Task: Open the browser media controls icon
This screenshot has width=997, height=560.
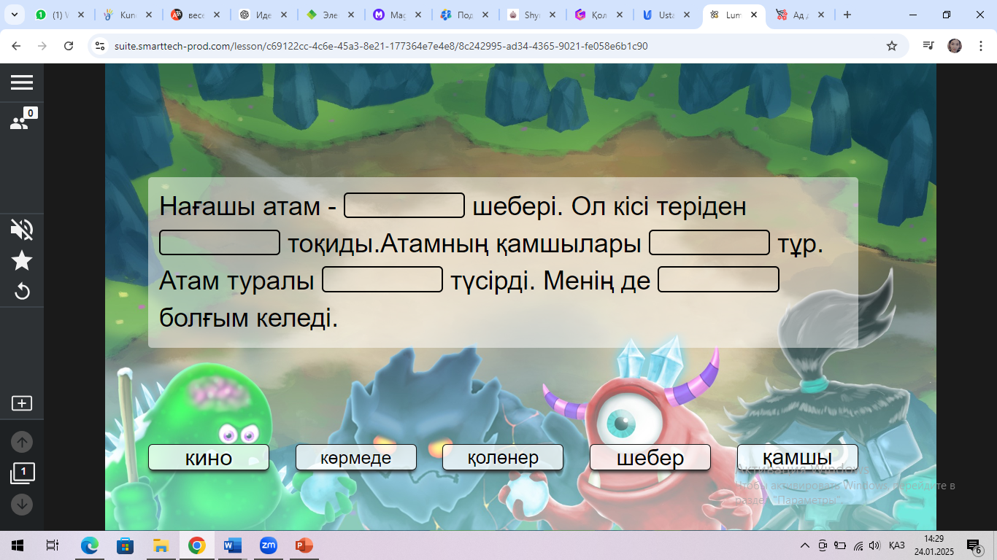Action: pyautogui.click(x=928, y=46)
